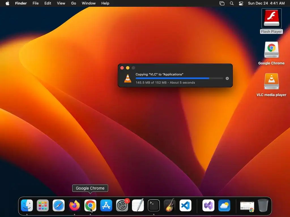Open Launchpad in the Dock

[x=43, y=205]
